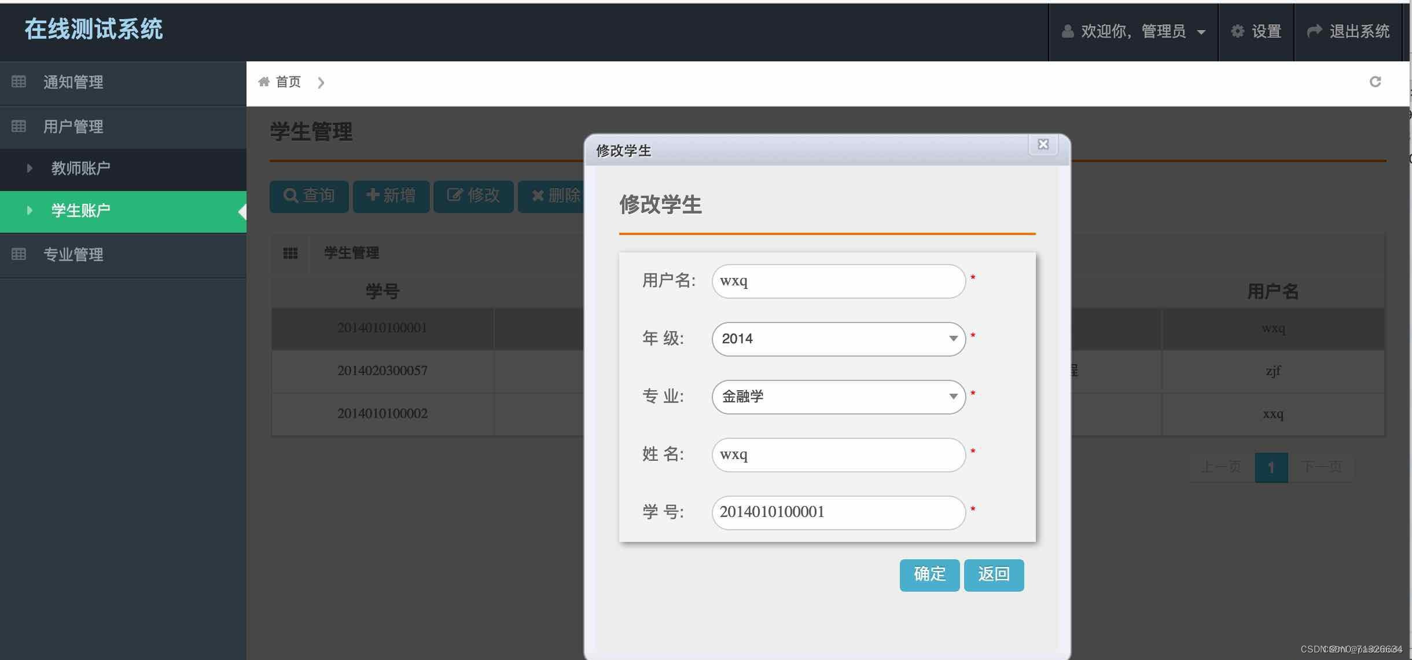This screenshot has width=1412, height=660.
Task: Focus the 姓名 input field
Action: point(839,454)
